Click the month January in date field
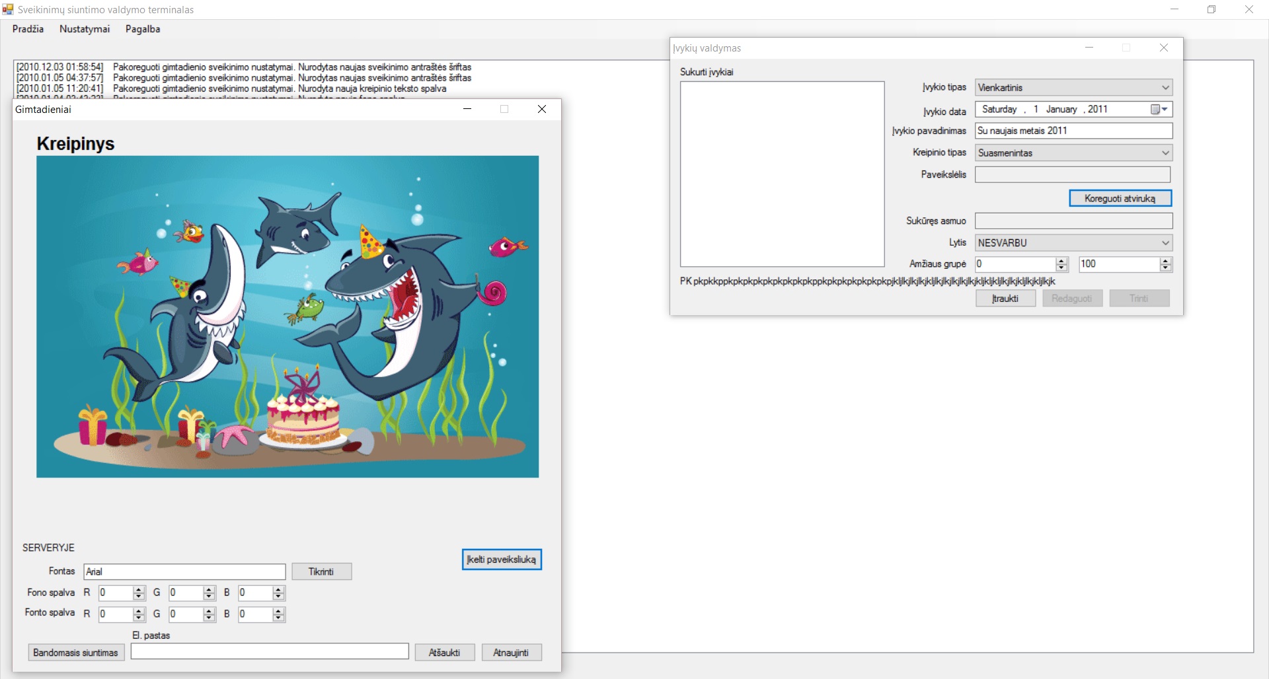Viewport: 1269px width, 679px height. (x=1061, y=109)
